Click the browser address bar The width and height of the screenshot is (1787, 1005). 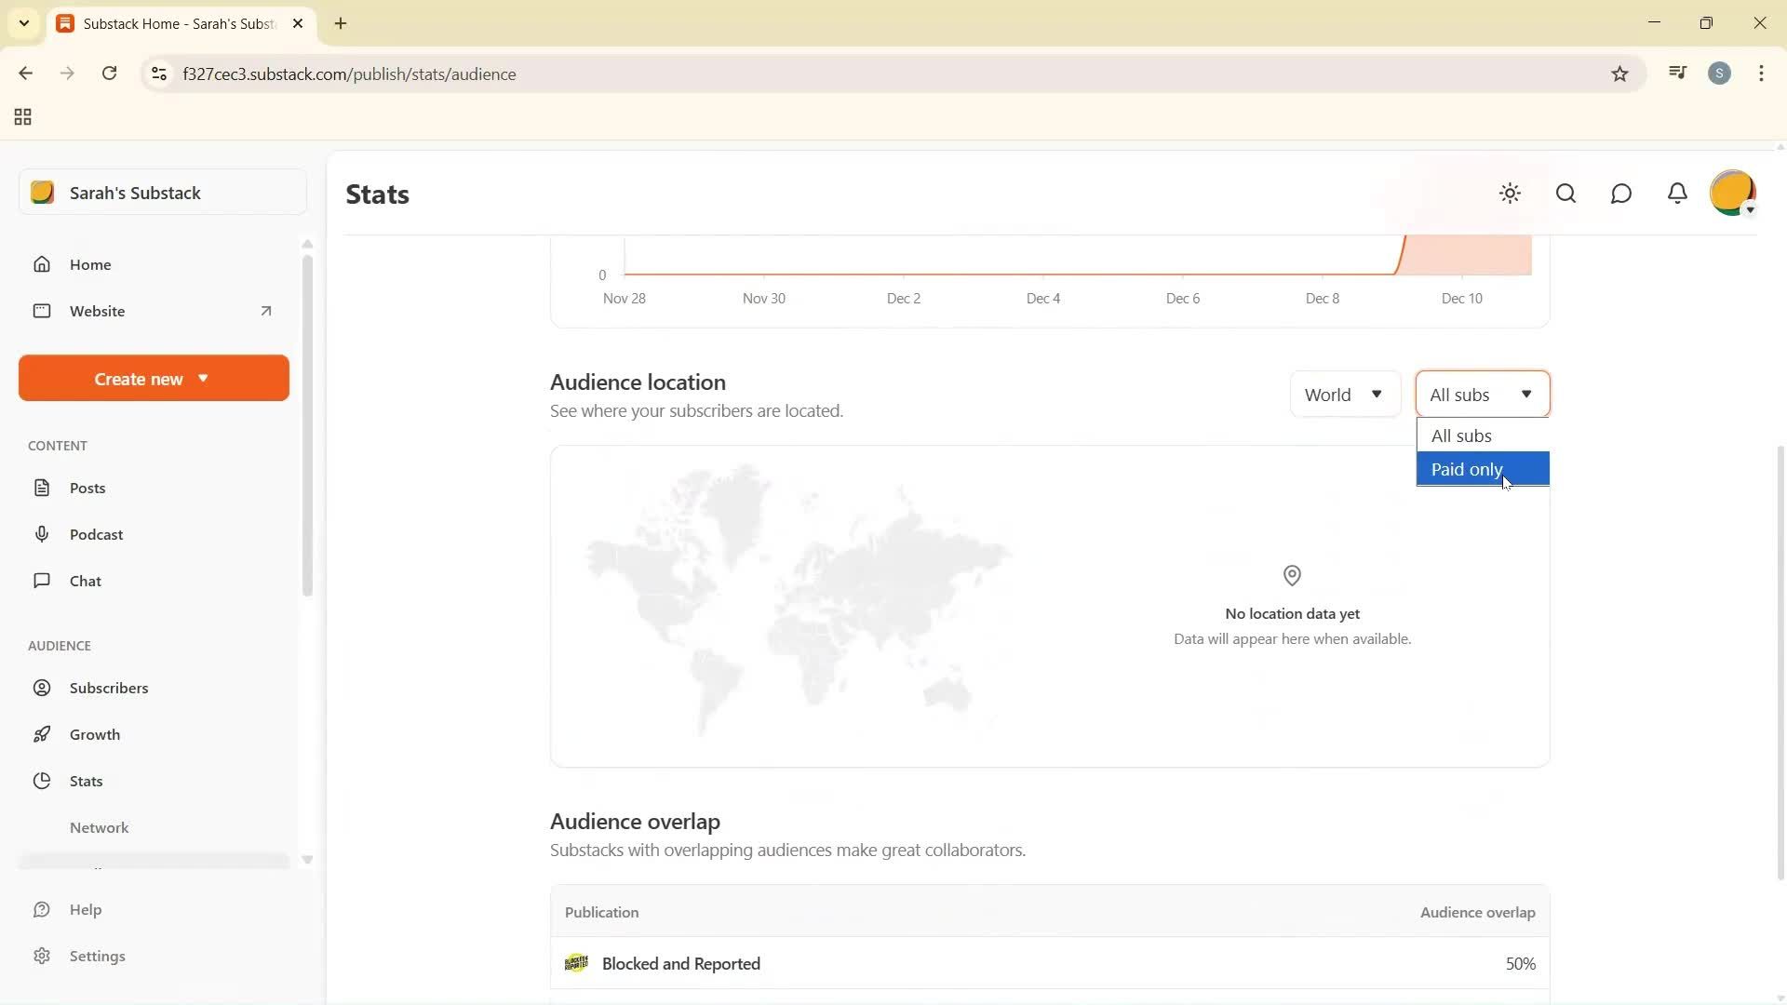(558, 74)
